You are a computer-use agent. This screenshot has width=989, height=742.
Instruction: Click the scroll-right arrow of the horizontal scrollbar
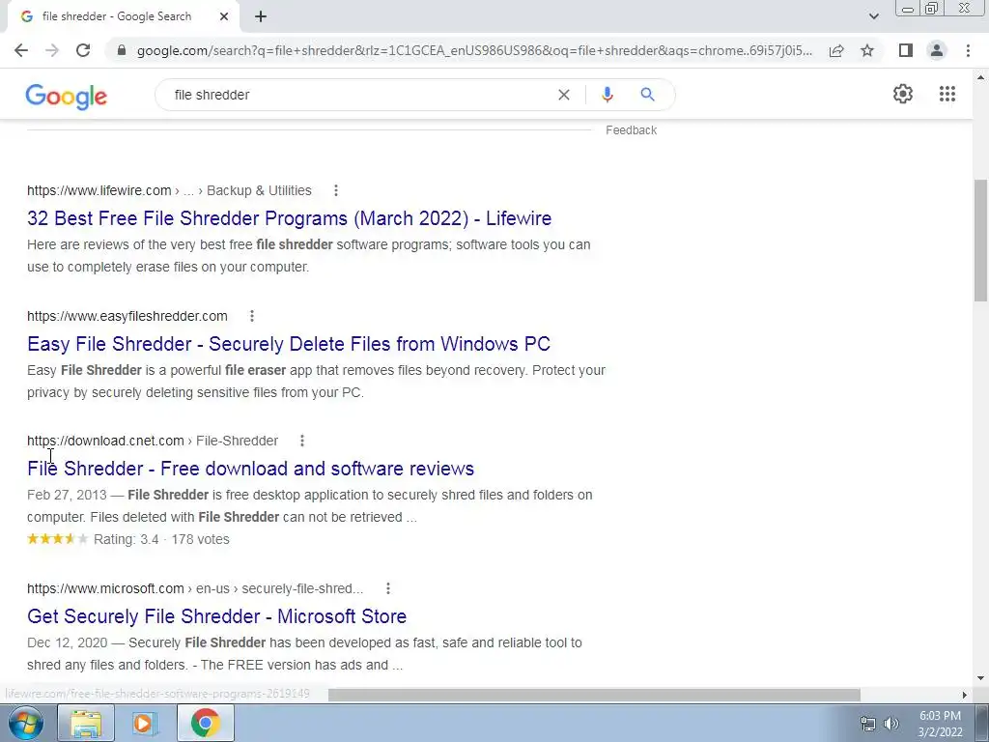[x=965, y=695]
